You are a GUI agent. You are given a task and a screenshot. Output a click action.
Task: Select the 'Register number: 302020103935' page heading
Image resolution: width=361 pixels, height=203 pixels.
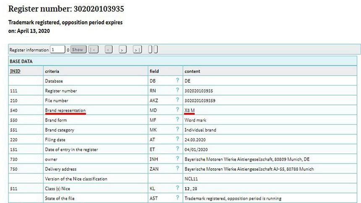66,9
